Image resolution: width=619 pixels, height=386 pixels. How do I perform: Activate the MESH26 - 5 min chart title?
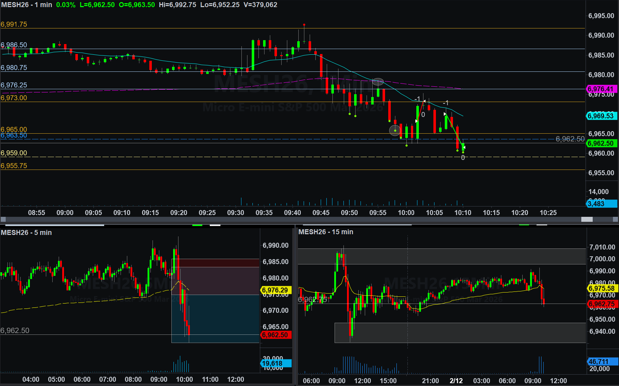[26, 232]
